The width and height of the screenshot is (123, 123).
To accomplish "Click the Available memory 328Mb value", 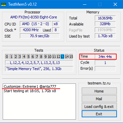I will point(105,24).
